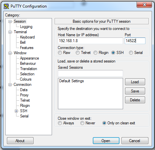Expand the SSH subcategory node
Screen dimensions: 155x150
(x=16, y=111)
